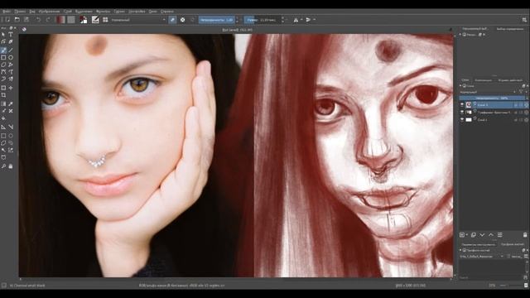Open the layer filter funnel menu
Image resolution: width=530 pixels, height=298 pixels.
coord(521,92)
